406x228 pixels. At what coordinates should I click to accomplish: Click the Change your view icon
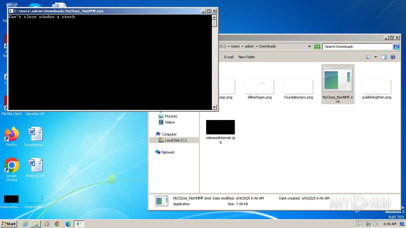click(x=368, y=57)
